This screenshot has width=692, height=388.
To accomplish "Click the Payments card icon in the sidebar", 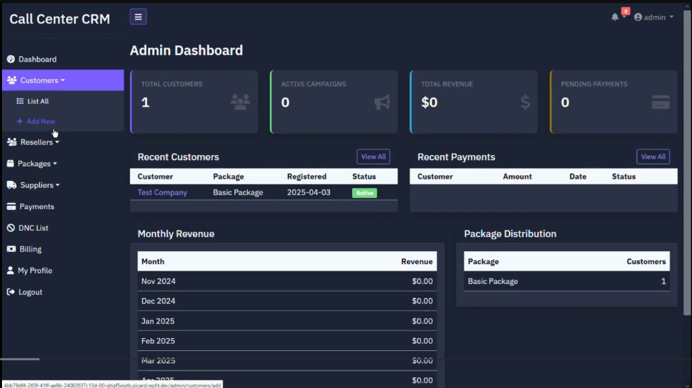I will click(x=11, y=206).
